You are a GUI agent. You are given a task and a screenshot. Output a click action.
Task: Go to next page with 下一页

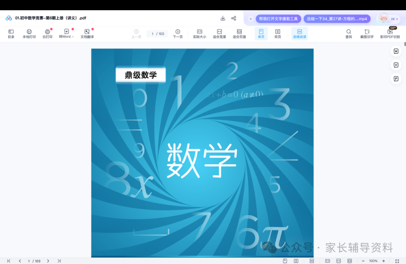coord(177,34)
